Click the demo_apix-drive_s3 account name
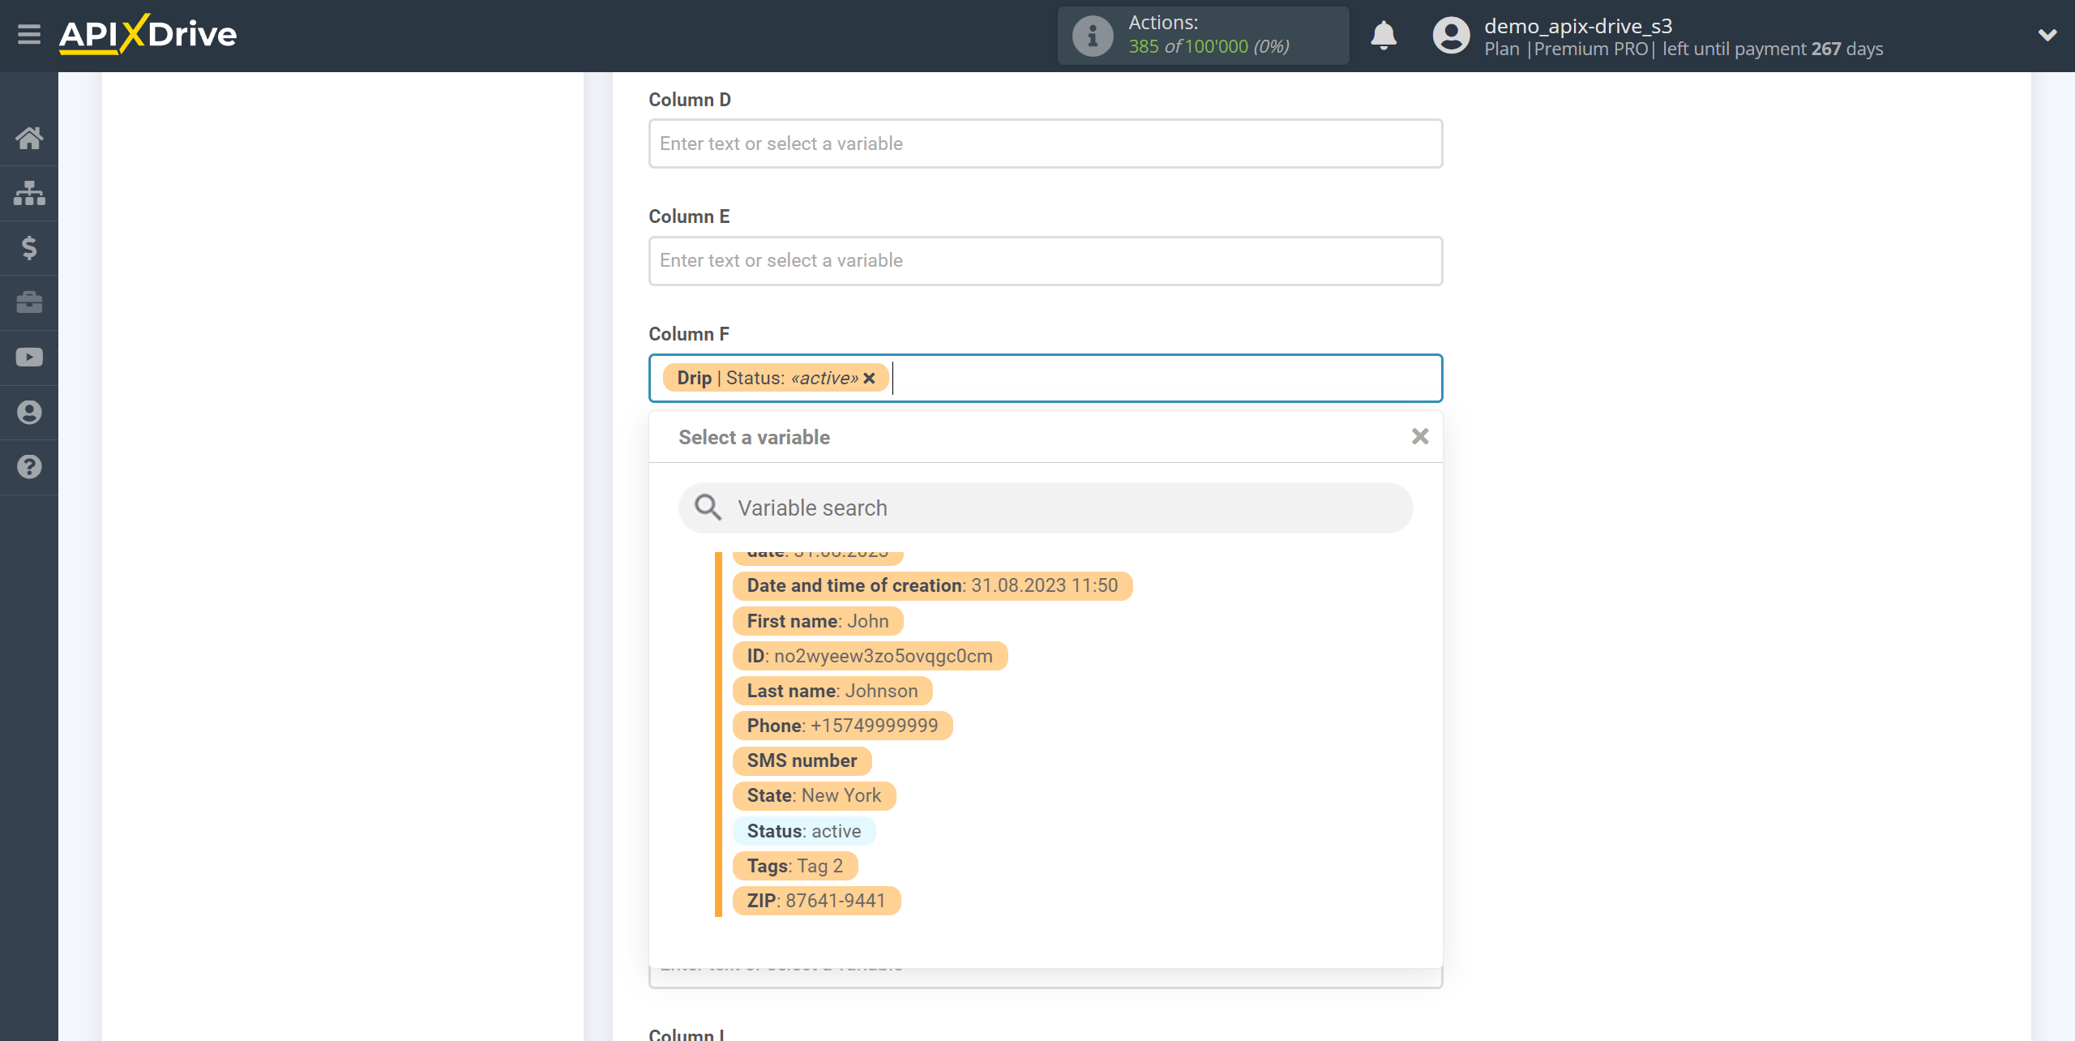 click(x=1577, y=26)
